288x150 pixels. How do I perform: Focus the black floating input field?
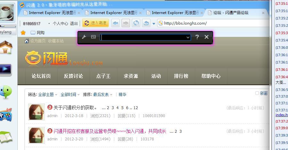145,37
